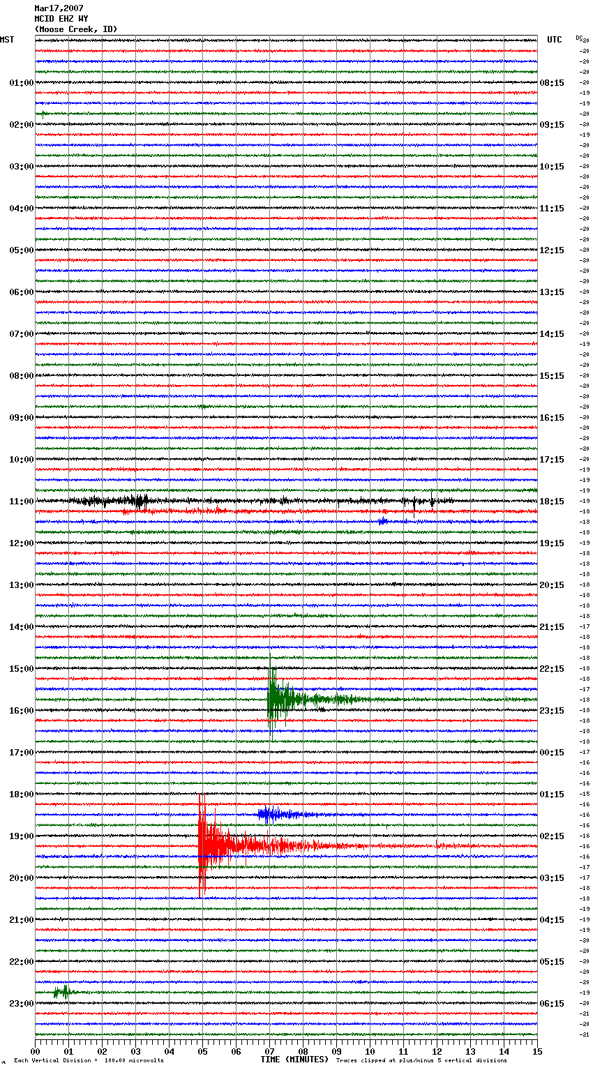The height and width of the screenshot is (1070, 593).
Task: Click the 'MST' time zone label
Action: (x=7, y=40)
